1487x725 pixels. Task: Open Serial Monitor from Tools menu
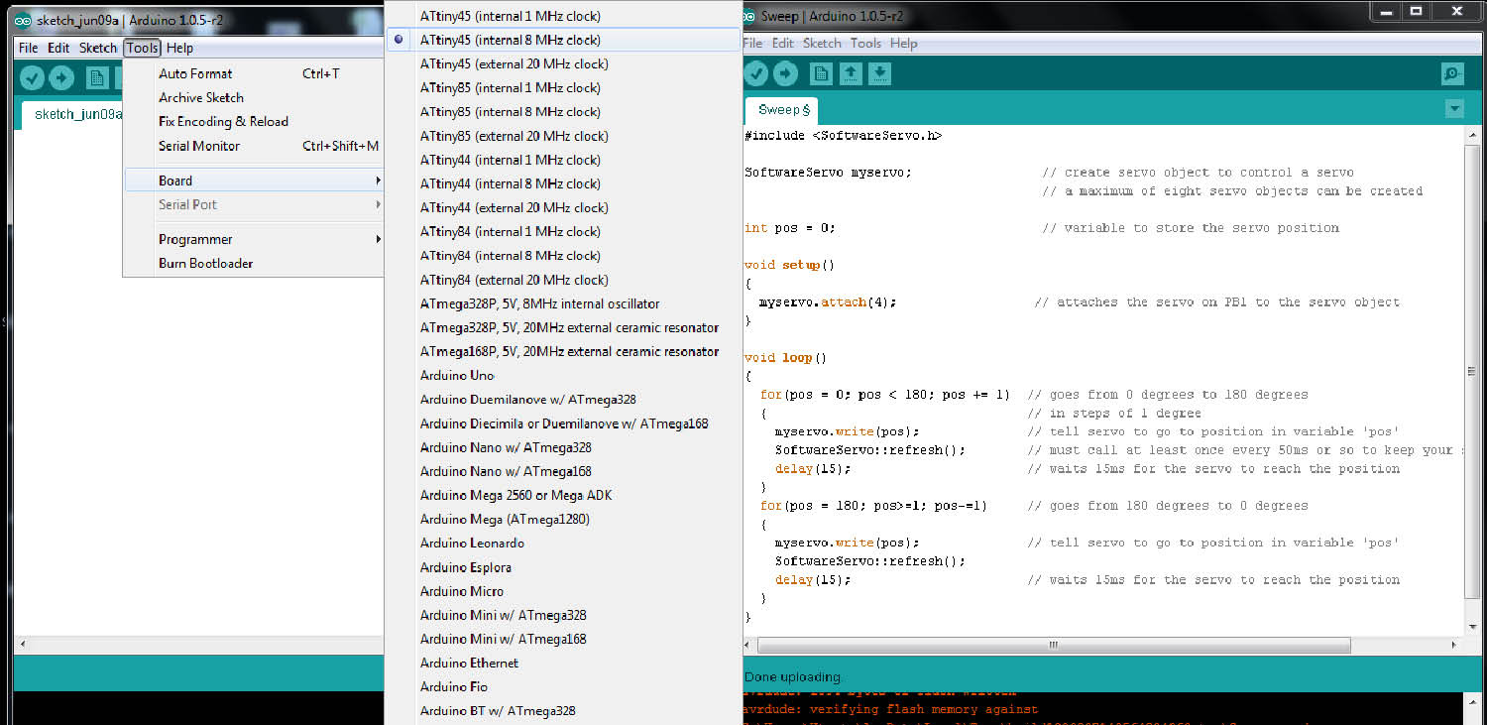pos(254,146)
